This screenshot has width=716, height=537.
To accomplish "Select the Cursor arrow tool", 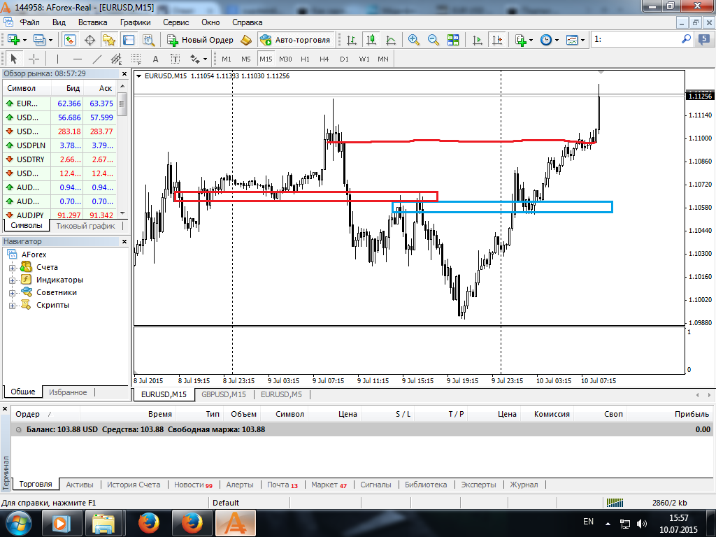I will pyautogui.click(x=14, y=59).
